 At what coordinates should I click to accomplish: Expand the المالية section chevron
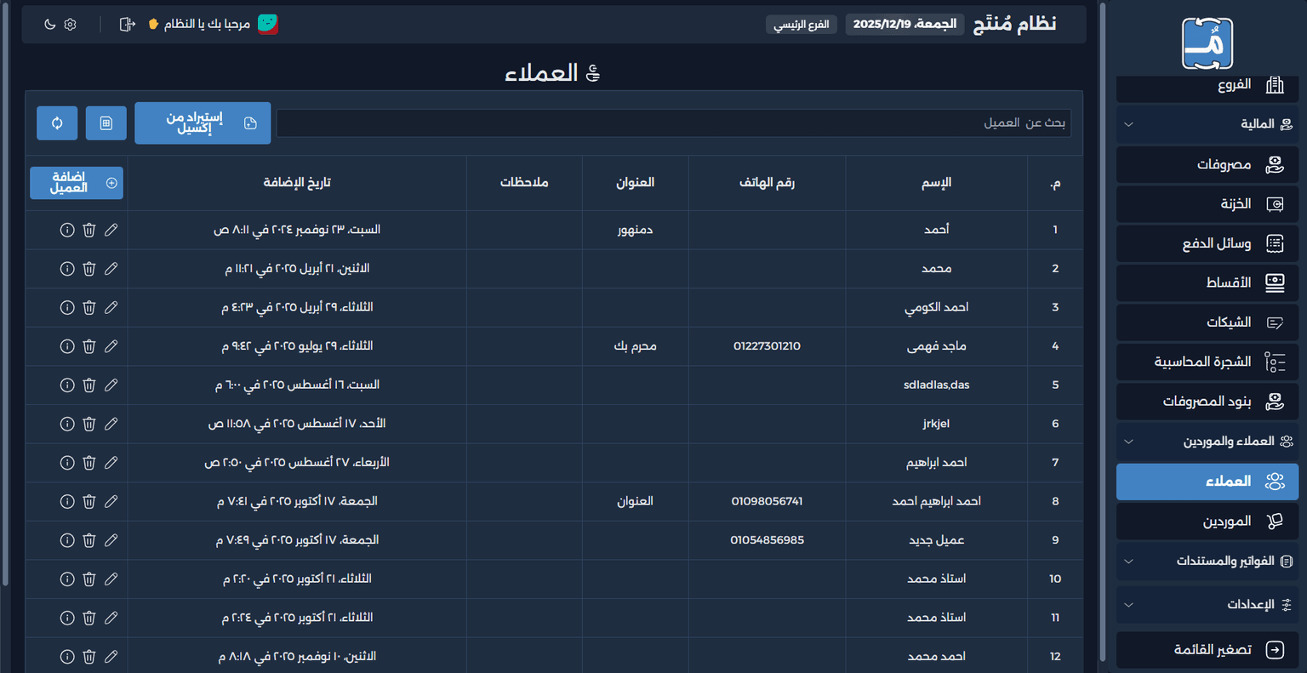click(1128, 124)
